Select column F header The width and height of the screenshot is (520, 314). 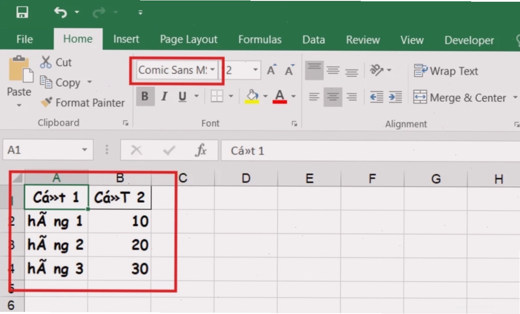[x=372, y=178]
